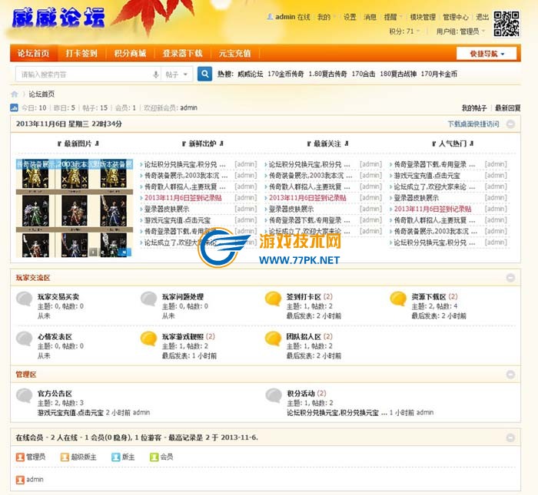Click the yellow bubble icon for 资源下载区

[x=398, y=299]
